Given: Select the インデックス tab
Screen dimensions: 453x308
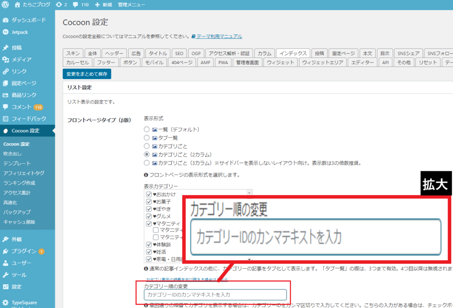Looking at the screenshot, I should pyautogui.click(x=293, y=53).
